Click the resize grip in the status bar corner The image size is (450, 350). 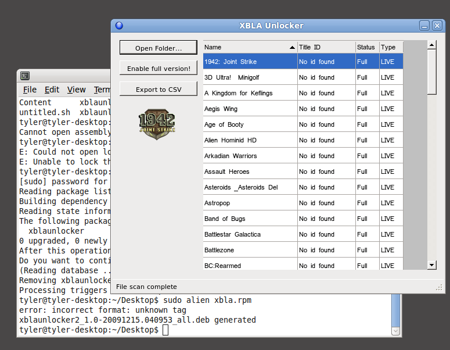coord(439,287)
